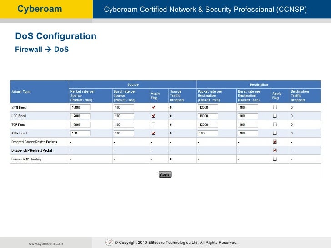Screen dimensions: 331x248
Task: Untick SYN Flood source Apply Flag checkbox
Action: 154,107
